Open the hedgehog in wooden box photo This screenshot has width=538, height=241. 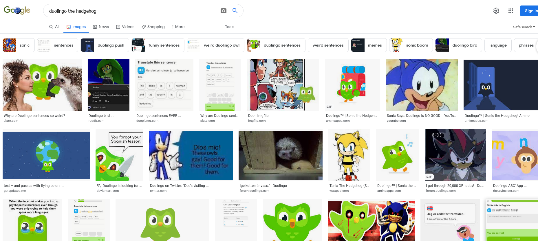pyautogui.click(x=281, y=155)
